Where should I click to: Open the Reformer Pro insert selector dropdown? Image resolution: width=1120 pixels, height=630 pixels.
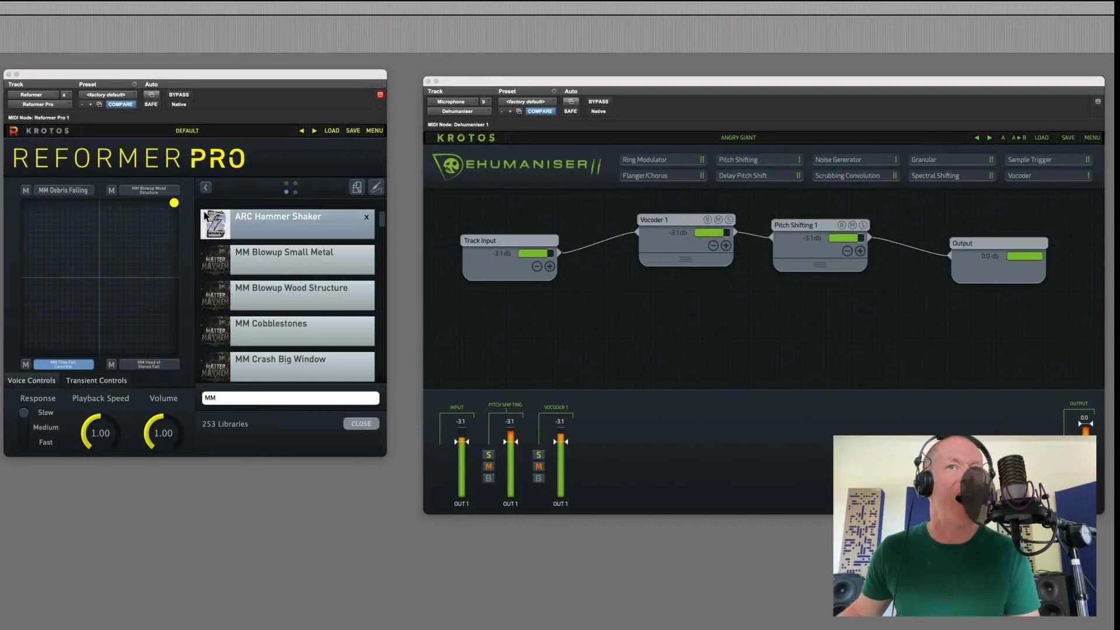coord(38,104)
